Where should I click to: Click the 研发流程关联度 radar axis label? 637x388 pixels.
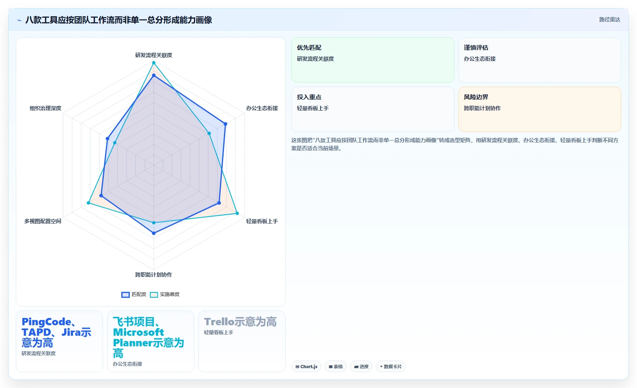point(154,55)
